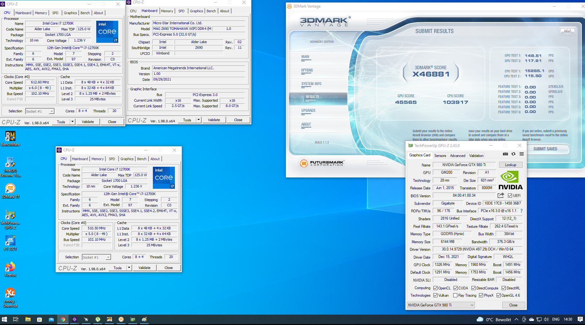
Task: Click the BIOS export share icon in GPU-Z
Action: tap(501, 195)
